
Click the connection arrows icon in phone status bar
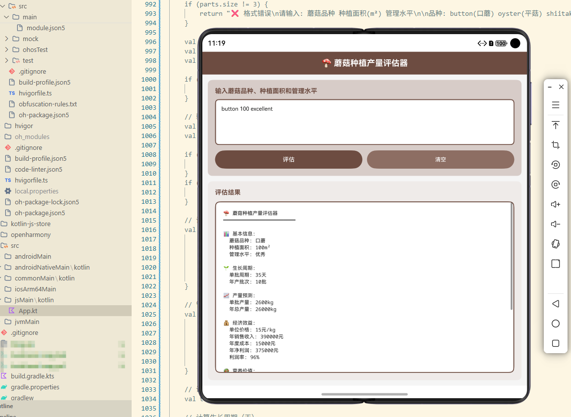click(x=482, y=44)
